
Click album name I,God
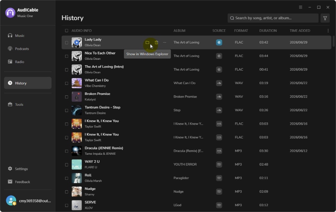pos(177,205)
